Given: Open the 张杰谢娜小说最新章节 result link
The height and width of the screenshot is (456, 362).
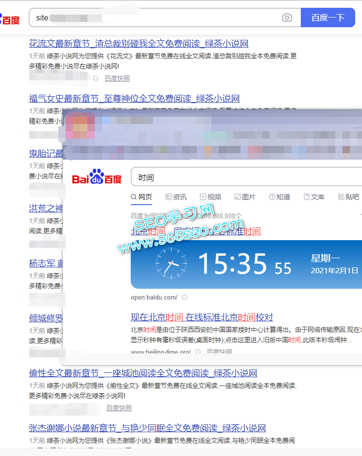Looking at the screenshot, I should [x=147, y=428].
